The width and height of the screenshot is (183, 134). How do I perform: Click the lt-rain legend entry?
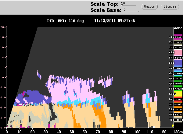pyautogui.click(x=175, y=109)
